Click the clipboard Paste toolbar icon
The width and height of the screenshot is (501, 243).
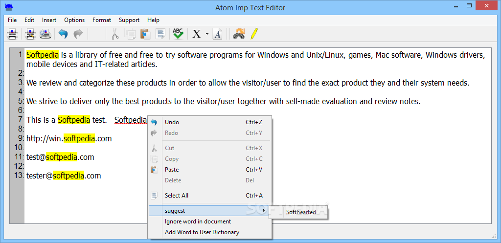pos(145,34)
